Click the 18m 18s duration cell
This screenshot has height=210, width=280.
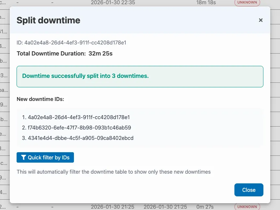point(206,3)
